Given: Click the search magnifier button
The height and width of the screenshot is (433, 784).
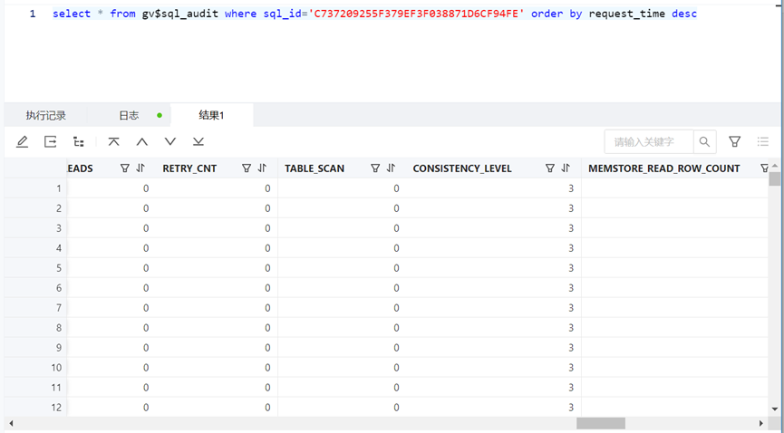Looking at the screenshot, I should tap(704, 142).
